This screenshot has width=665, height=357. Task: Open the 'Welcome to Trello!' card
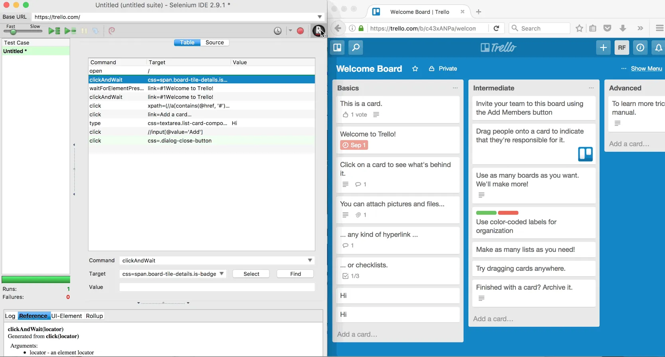[x=398, y=140]
